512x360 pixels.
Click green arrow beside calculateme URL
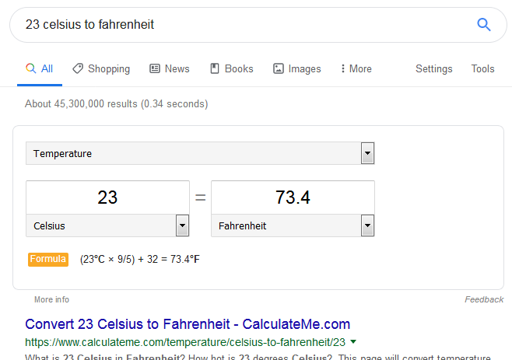click(x=353, y=341)
